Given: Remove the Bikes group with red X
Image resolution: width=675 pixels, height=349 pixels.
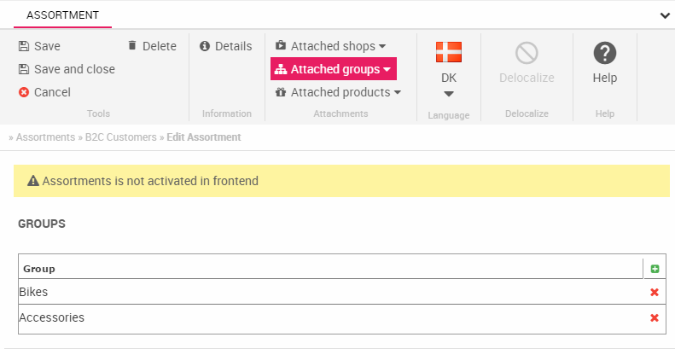Looking at the screenshot, I should click(655, 292).
